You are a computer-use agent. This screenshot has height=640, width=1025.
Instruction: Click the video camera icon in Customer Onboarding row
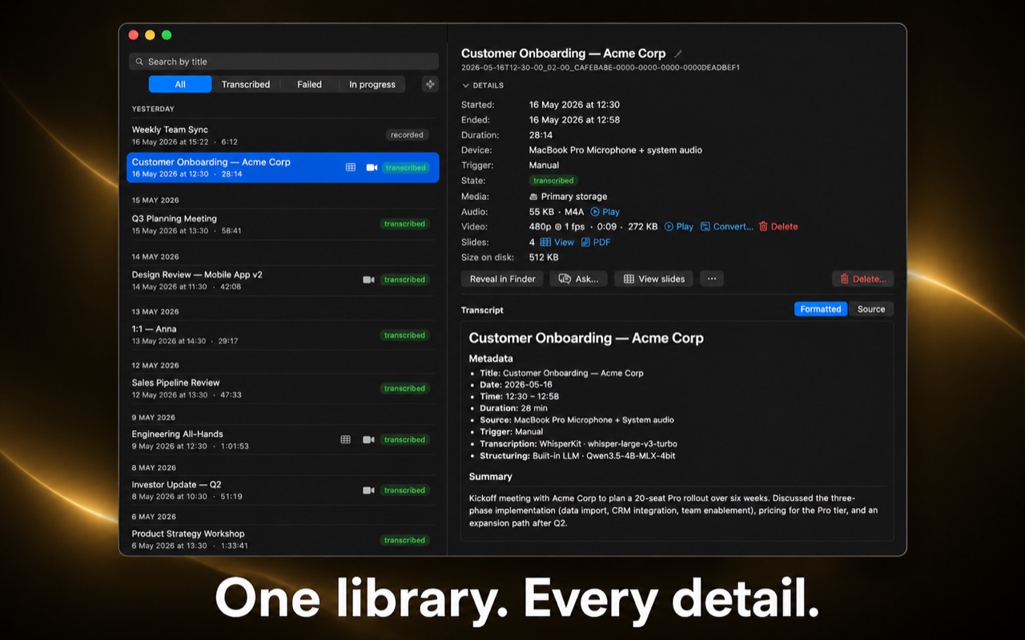click(x=372, y=167)
